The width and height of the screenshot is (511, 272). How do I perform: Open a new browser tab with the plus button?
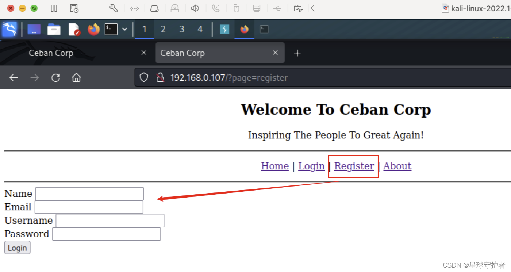click(x=297, y=53)
